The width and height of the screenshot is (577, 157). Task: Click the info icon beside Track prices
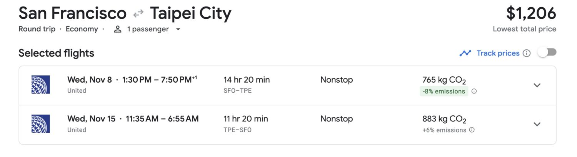[527, 53]
